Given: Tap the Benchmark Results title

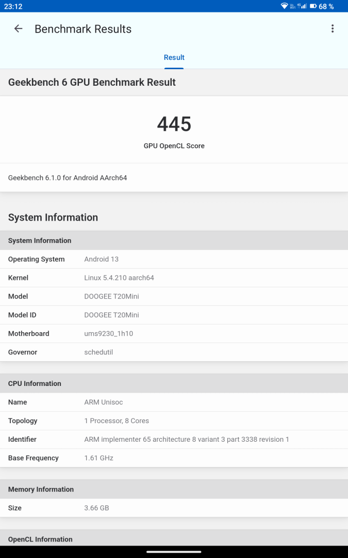Looking at the screenshot, I should coord(83,29).
